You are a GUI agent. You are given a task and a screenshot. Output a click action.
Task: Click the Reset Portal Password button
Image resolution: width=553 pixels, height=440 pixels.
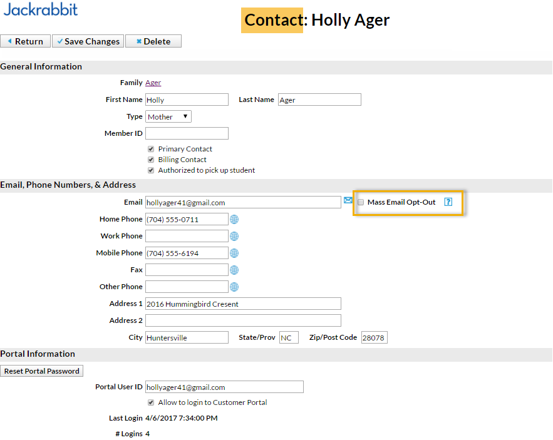(x=41, y=371)
